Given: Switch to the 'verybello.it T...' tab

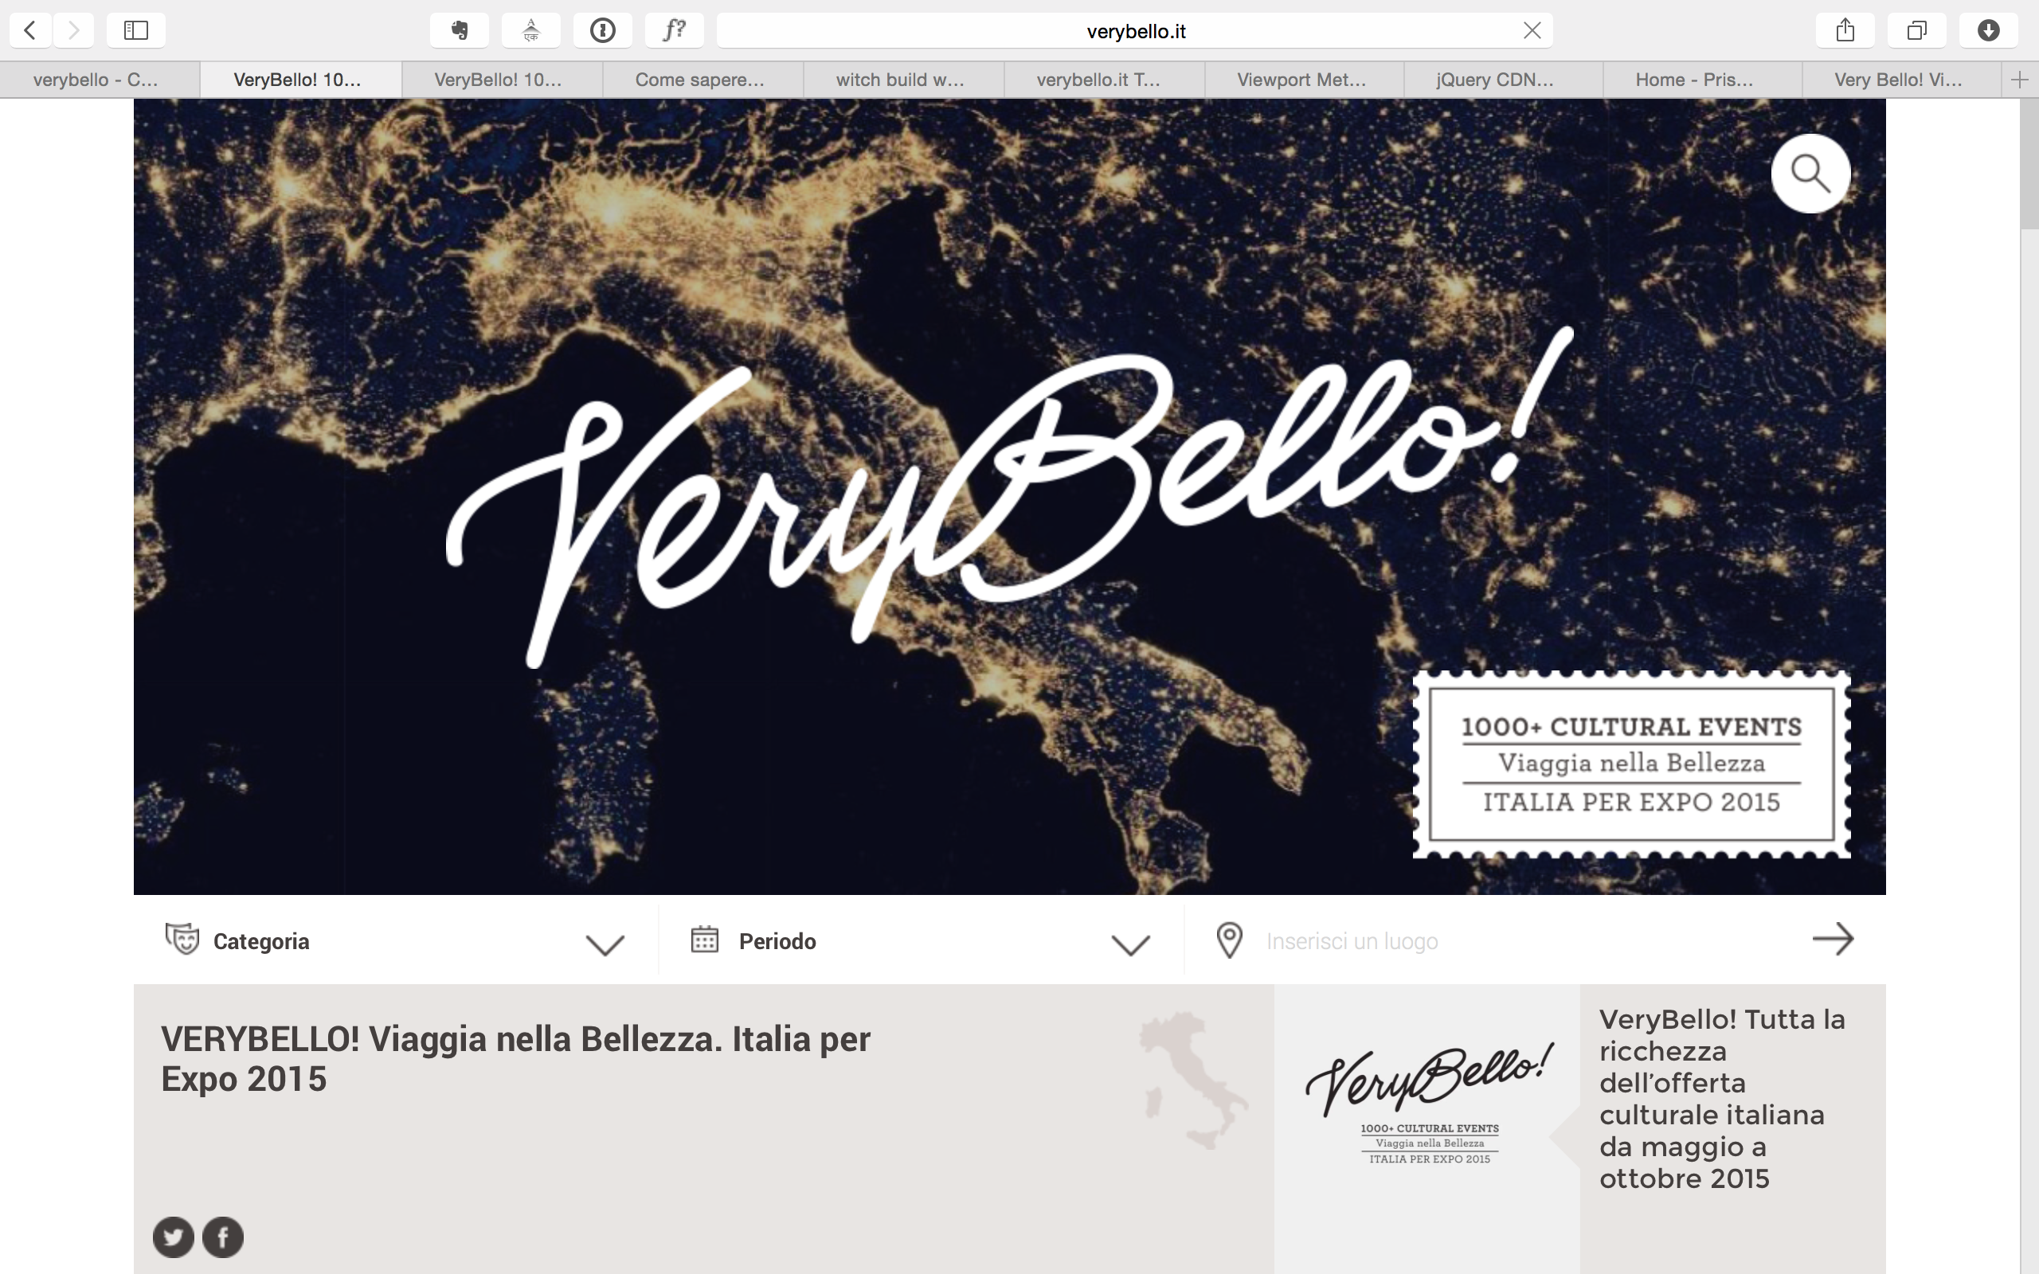Looking at the screenshot, I should pos(1103,80).
